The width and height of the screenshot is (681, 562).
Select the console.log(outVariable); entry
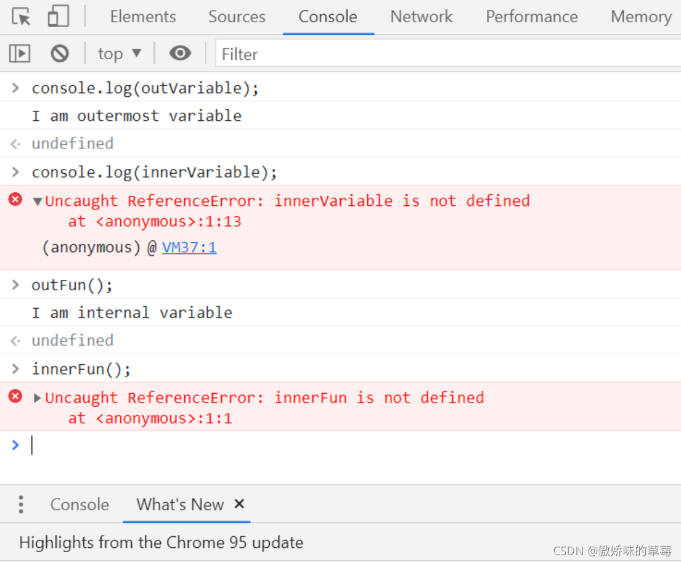[x=145, y=88]
